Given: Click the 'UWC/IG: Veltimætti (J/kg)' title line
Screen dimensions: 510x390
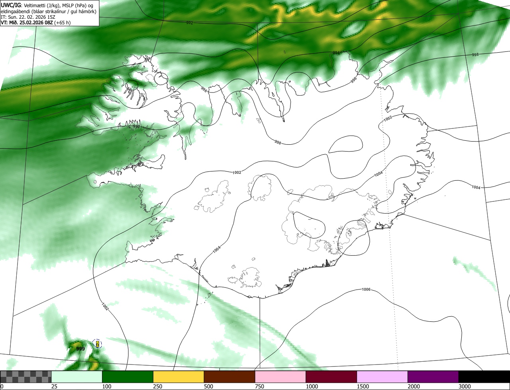Looking at the screenshot, I should tap(47, 5).
